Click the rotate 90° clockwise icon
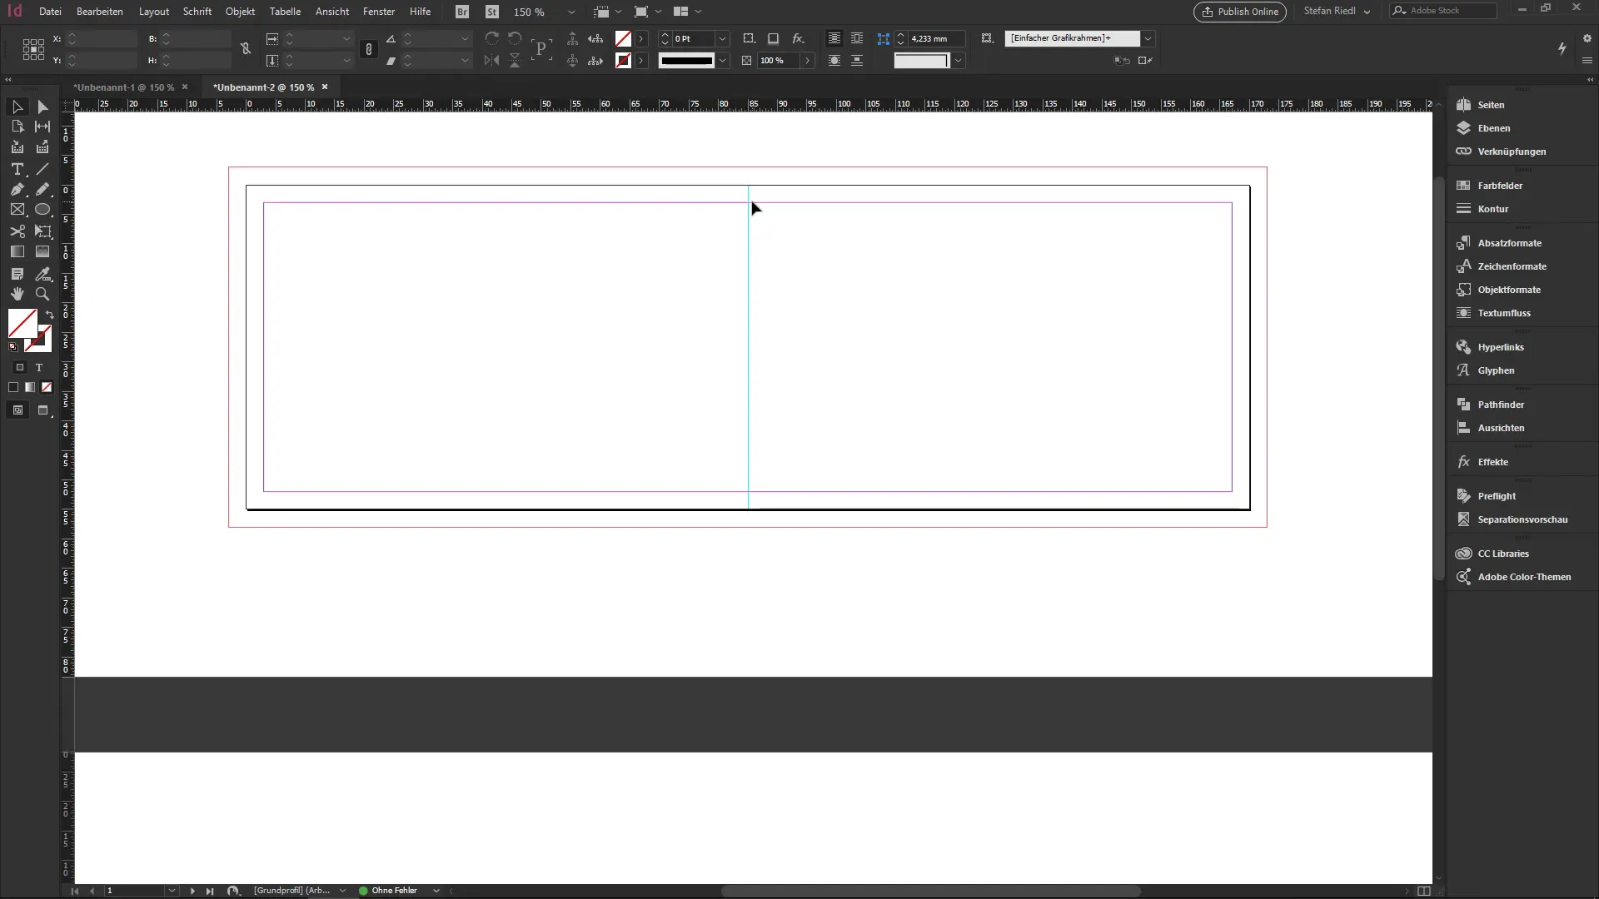This screenshot has width=1599, height=899. 492,39
